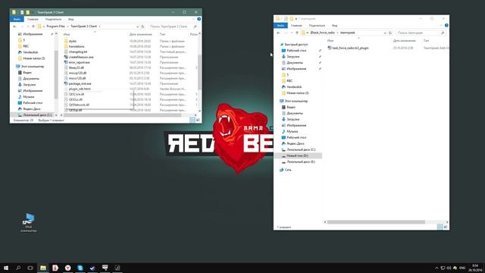The image size is (485, 273).
Task: Open Help in the TeamSpeak 3 Client window
Action: pos(199,19)
